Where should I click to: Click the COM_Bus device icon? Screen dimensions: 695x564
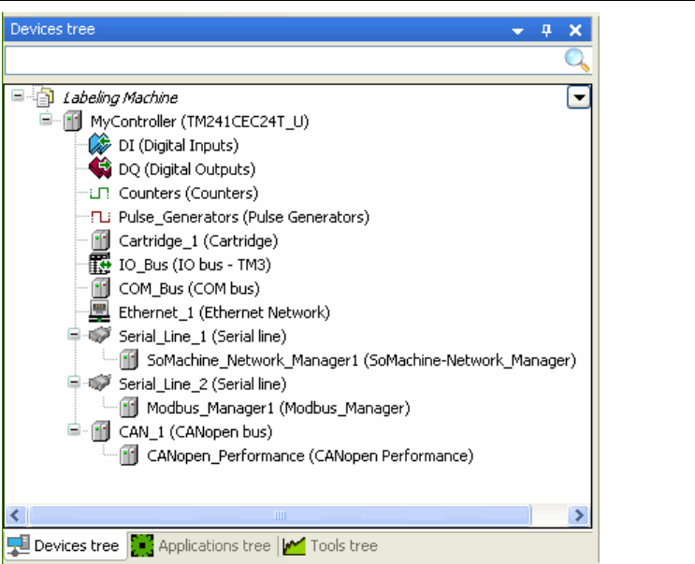[x=101, y=288]
